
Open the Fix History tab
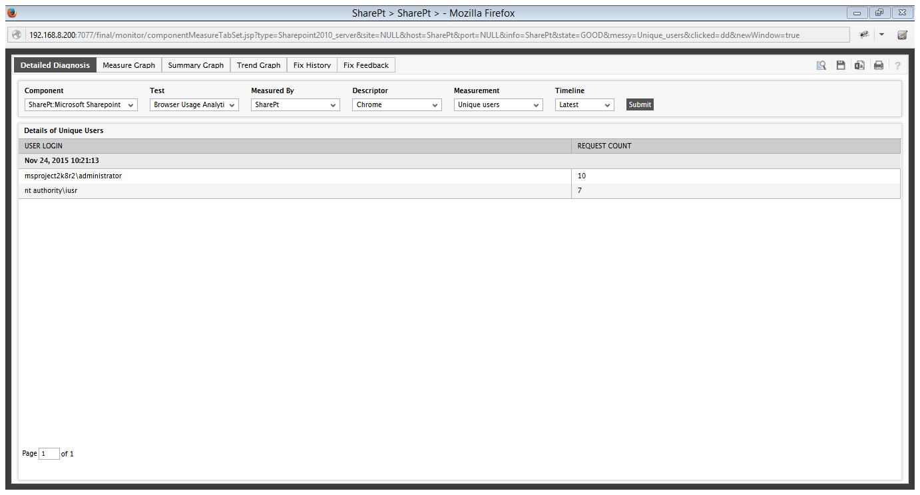click(x=312, y=65)
